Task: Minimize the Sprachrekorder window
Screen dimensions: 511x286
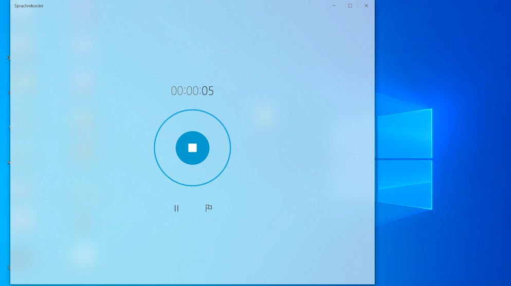Action: click(x=334, y=6)
